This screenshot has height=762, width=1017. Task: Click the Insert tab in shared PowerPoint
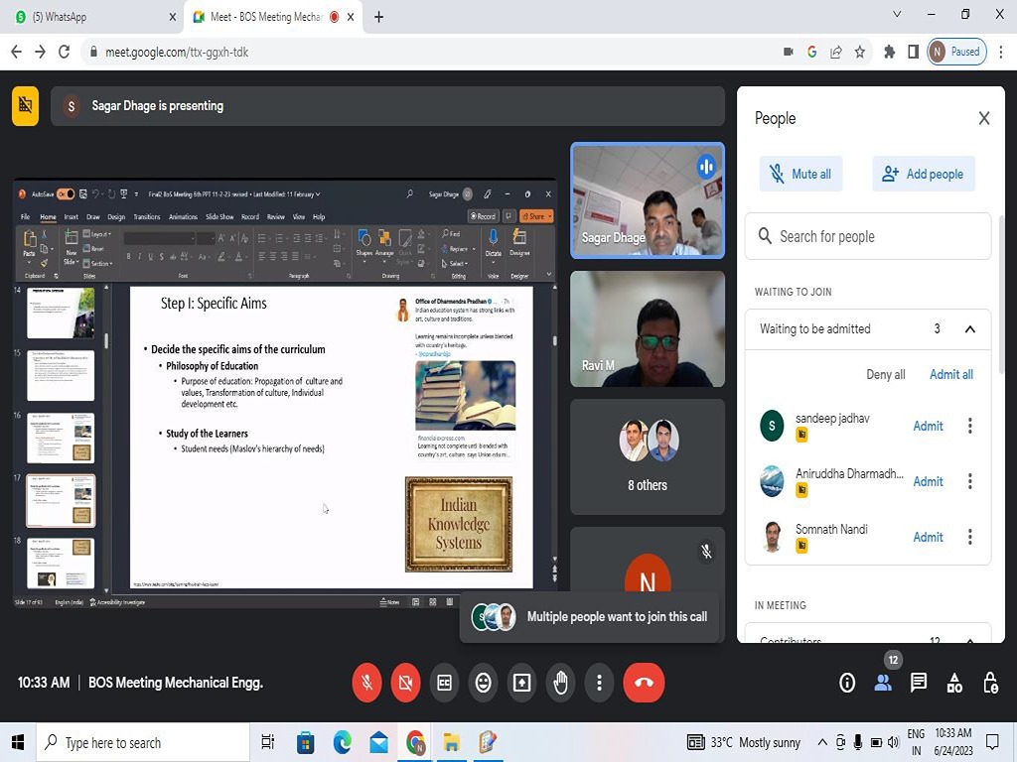(x=72, y=217)
